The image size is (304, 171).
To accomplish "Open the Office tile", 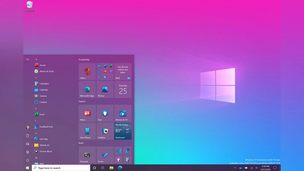I will tap(87, 72).
